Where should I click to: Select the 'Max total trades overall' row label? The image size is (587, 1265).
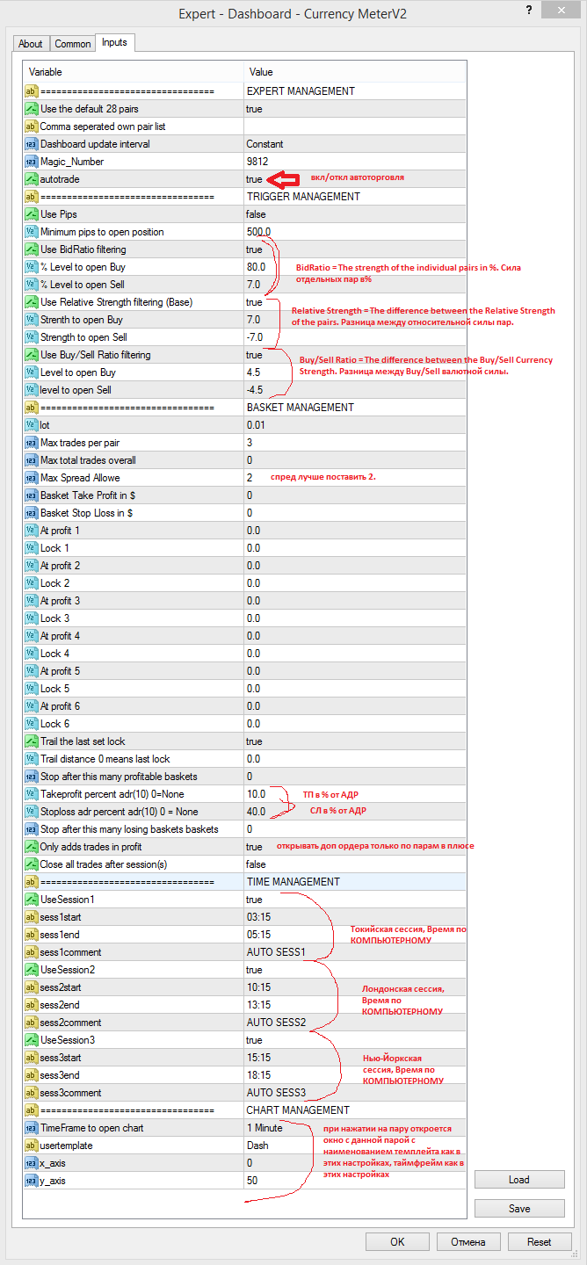(88, 460)
